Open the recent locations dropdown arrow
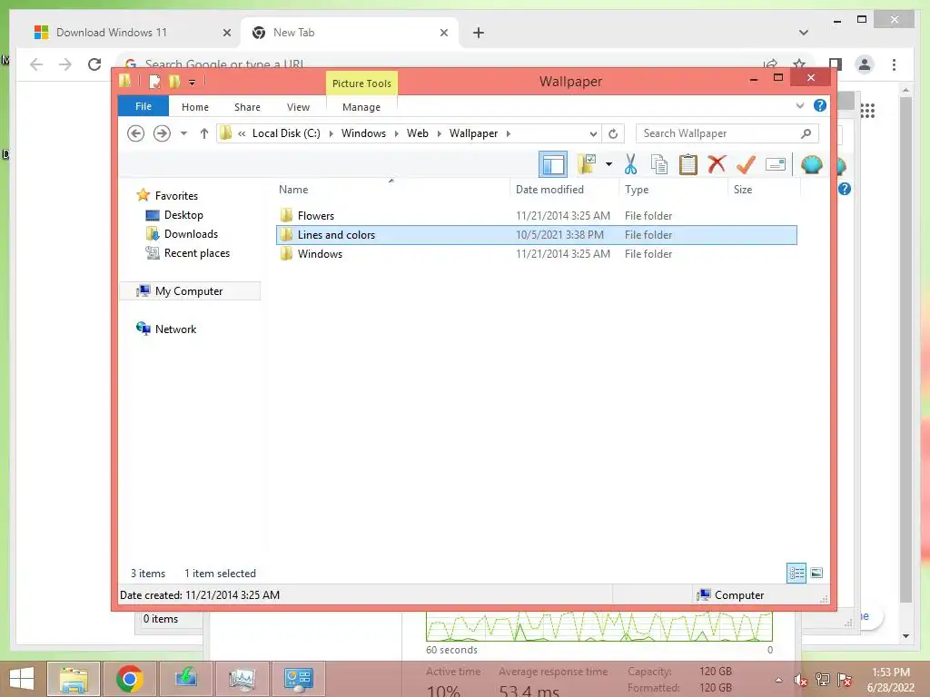930x697 pixels. (183, 133)
